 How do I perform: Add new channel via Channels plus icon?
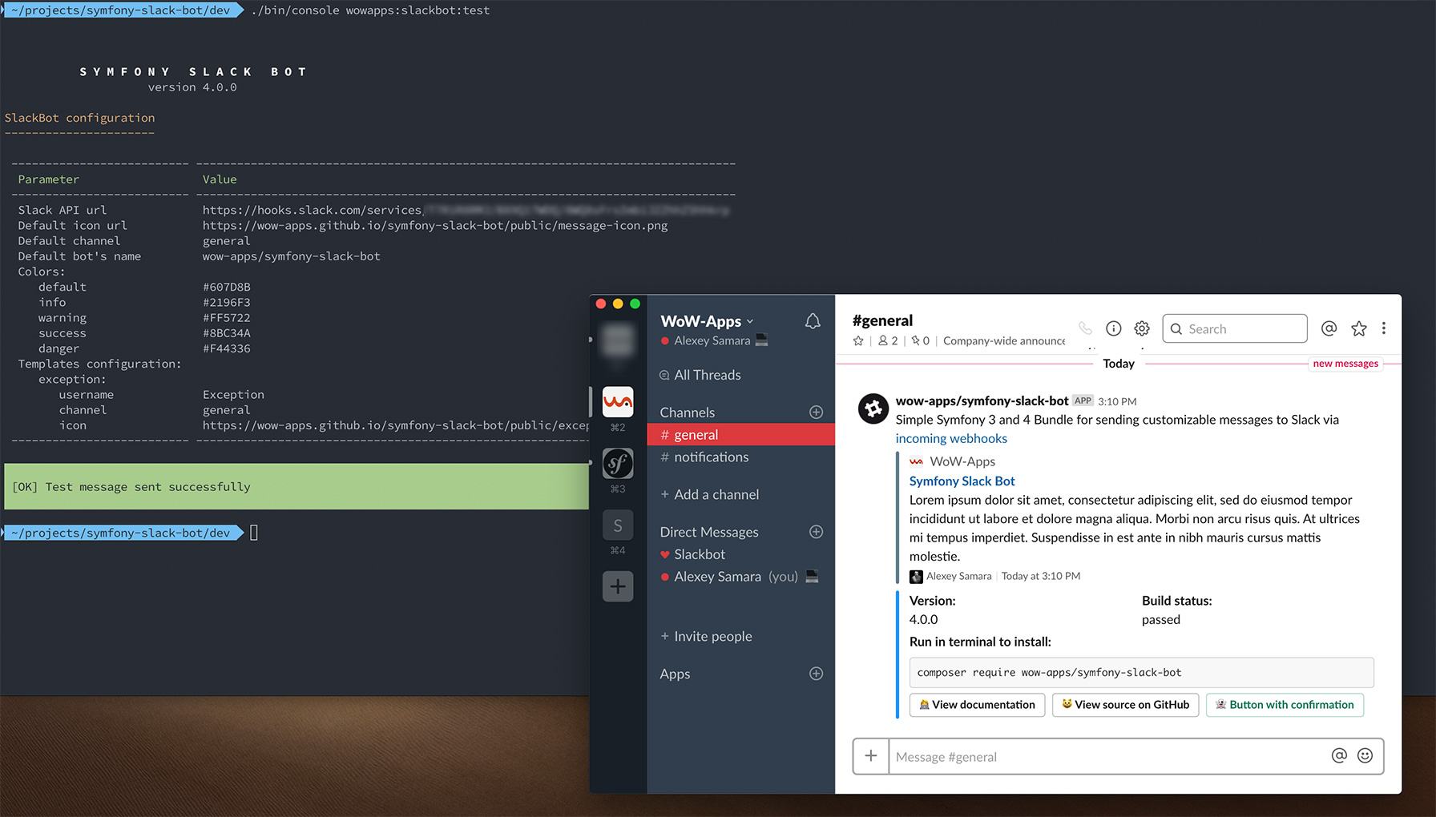coord(816,412)
